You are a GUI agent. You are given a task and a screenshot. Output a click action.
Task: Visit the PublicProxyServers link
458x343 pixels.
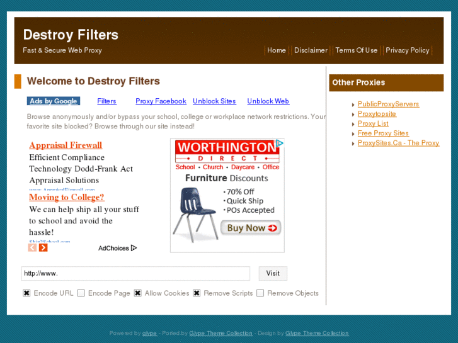(389, 104)
